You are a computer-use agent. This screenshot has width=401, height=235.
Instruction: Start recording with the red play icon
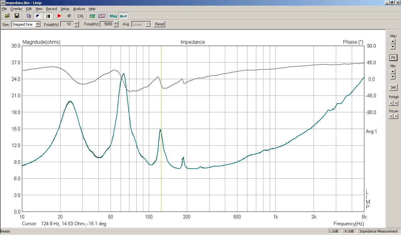click(x=59, y=16)
